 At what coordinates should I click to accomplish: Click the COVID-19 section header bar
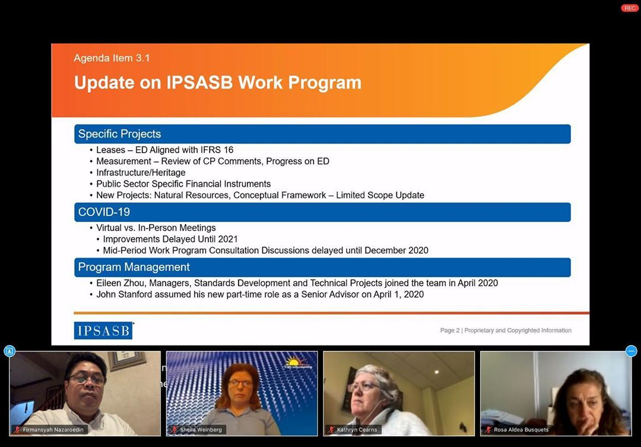(x=322, y=212)
